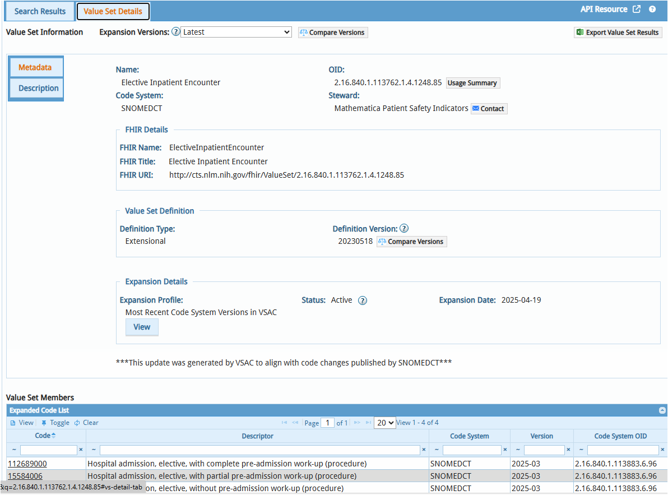Clear the Code column filter
This screenshot has width=668, height=495.
tap(81, 450)
